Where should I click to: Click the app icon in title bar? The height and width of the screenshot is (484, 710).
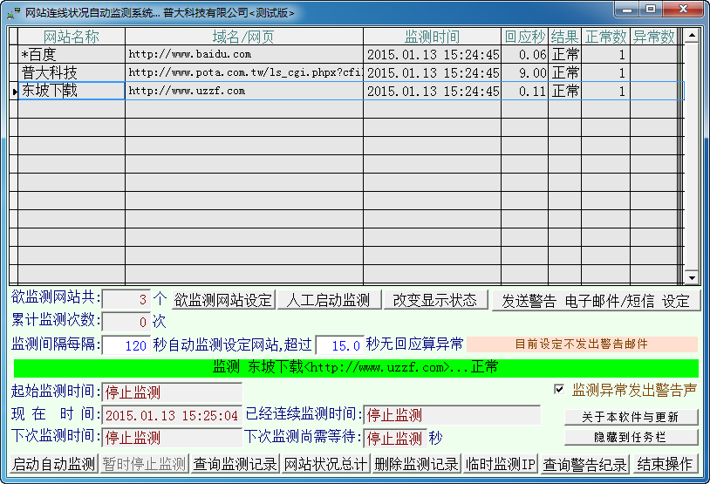coord(13,12)
